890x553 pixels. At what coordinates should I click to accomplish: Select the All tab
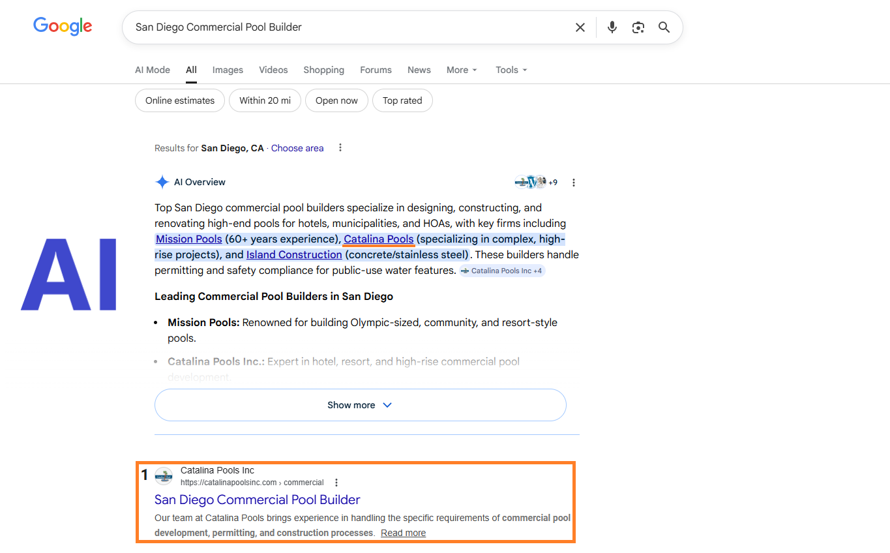point(191,70)
